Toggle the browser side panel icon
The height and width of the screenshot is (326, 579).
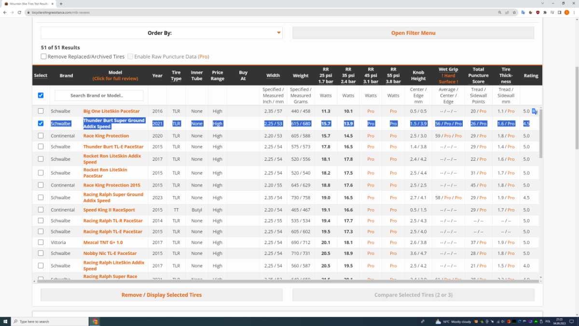(559, 12)
